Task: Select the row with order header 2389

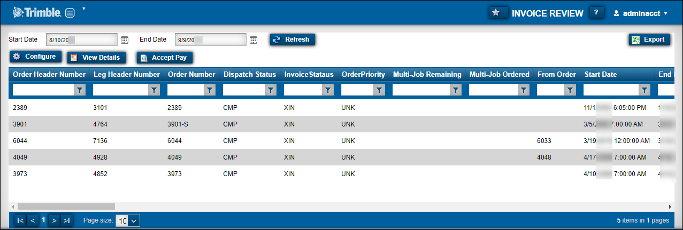Action: click(x=341, y=108)
